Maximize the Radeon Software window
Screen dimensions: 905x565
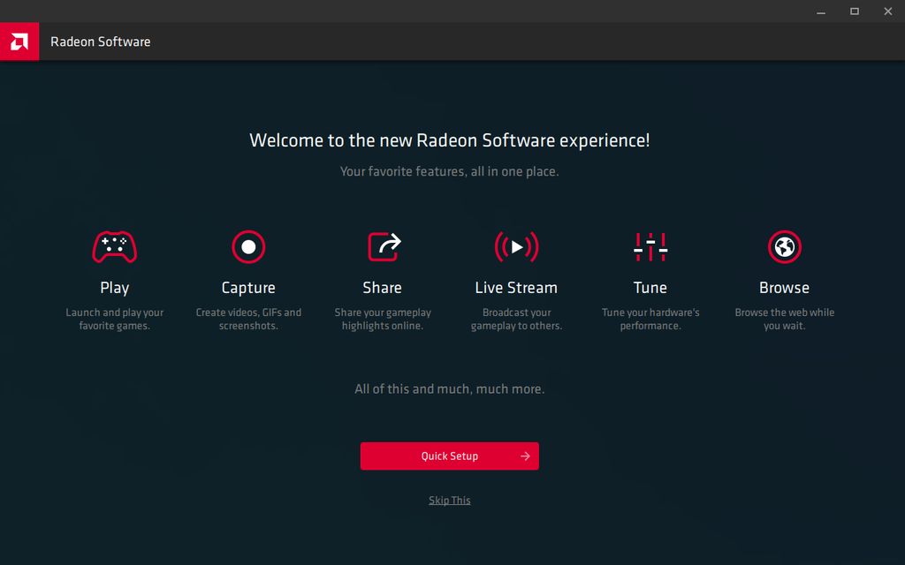tap(855, 11)
